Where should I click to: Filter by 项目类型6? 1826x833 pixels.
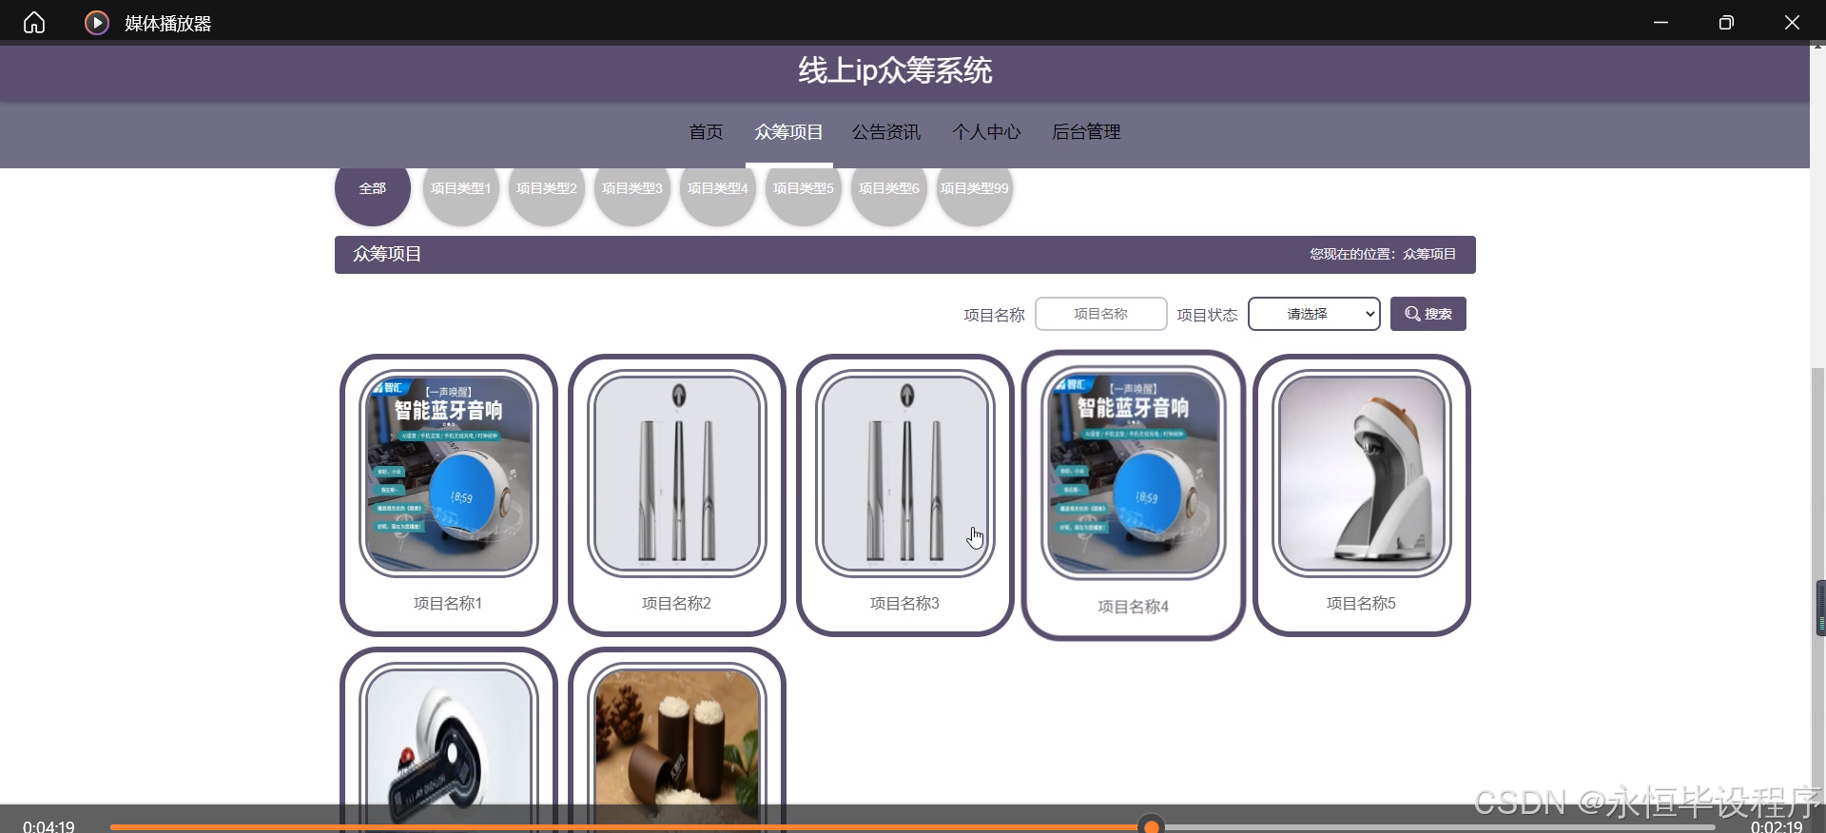[x=889, y=188]
